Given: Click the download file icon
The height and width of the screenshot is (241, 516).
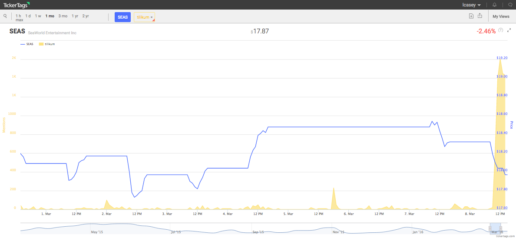Looking at the screenshot, I should coord(471,16).
